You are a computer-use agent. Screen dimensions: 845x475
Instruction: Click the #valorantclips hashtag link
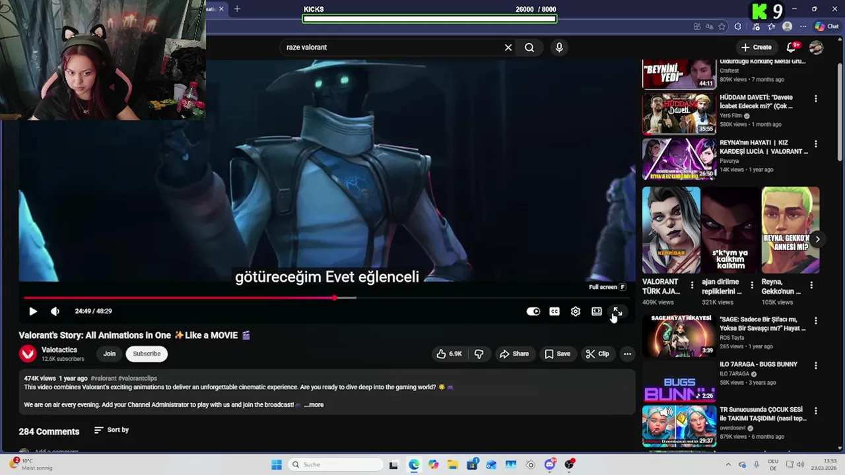137,379
